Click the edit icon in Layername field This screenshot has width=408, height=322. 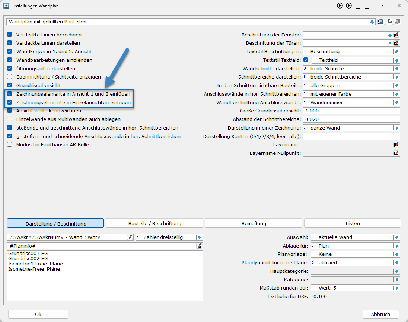tap(396, 145)
